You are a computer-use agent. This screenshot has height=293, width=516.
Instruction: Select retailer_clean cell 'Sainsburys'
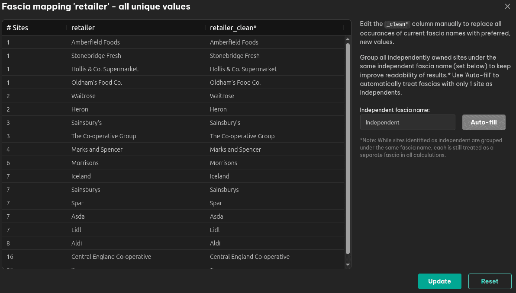pyautogui.click(x=275, y=190)
